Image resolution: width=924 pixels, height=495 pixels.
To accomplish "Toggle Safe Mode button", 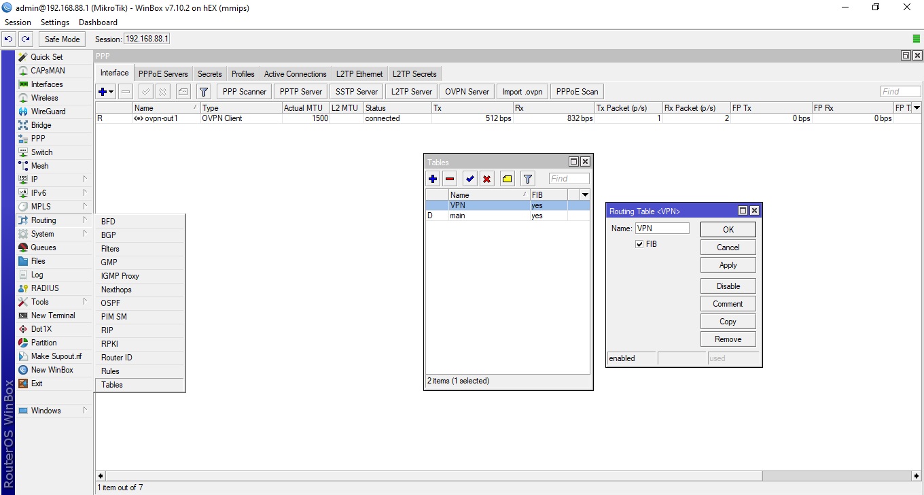I will tap(63, 39).
